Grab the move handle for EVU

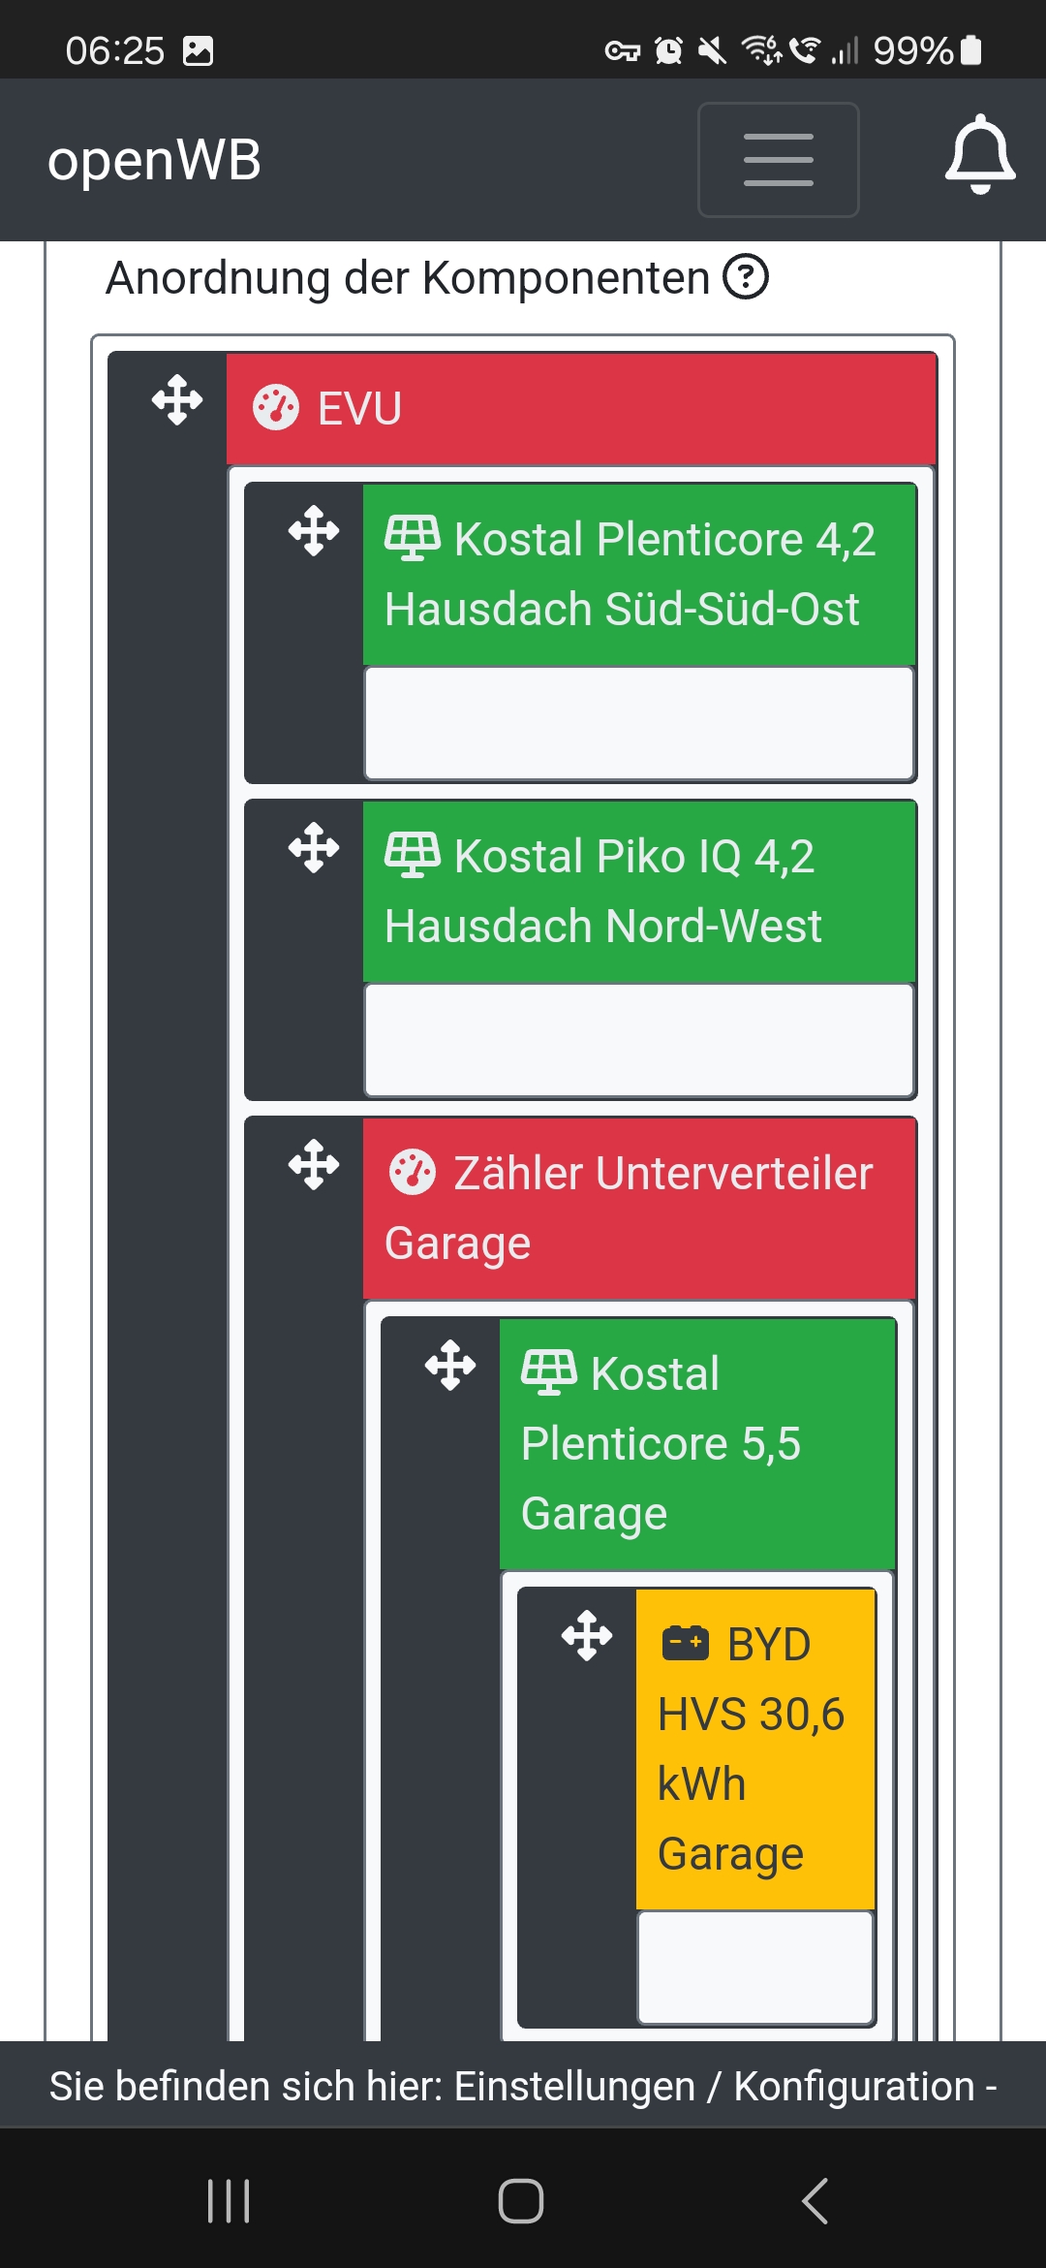[x=177, y=400]
